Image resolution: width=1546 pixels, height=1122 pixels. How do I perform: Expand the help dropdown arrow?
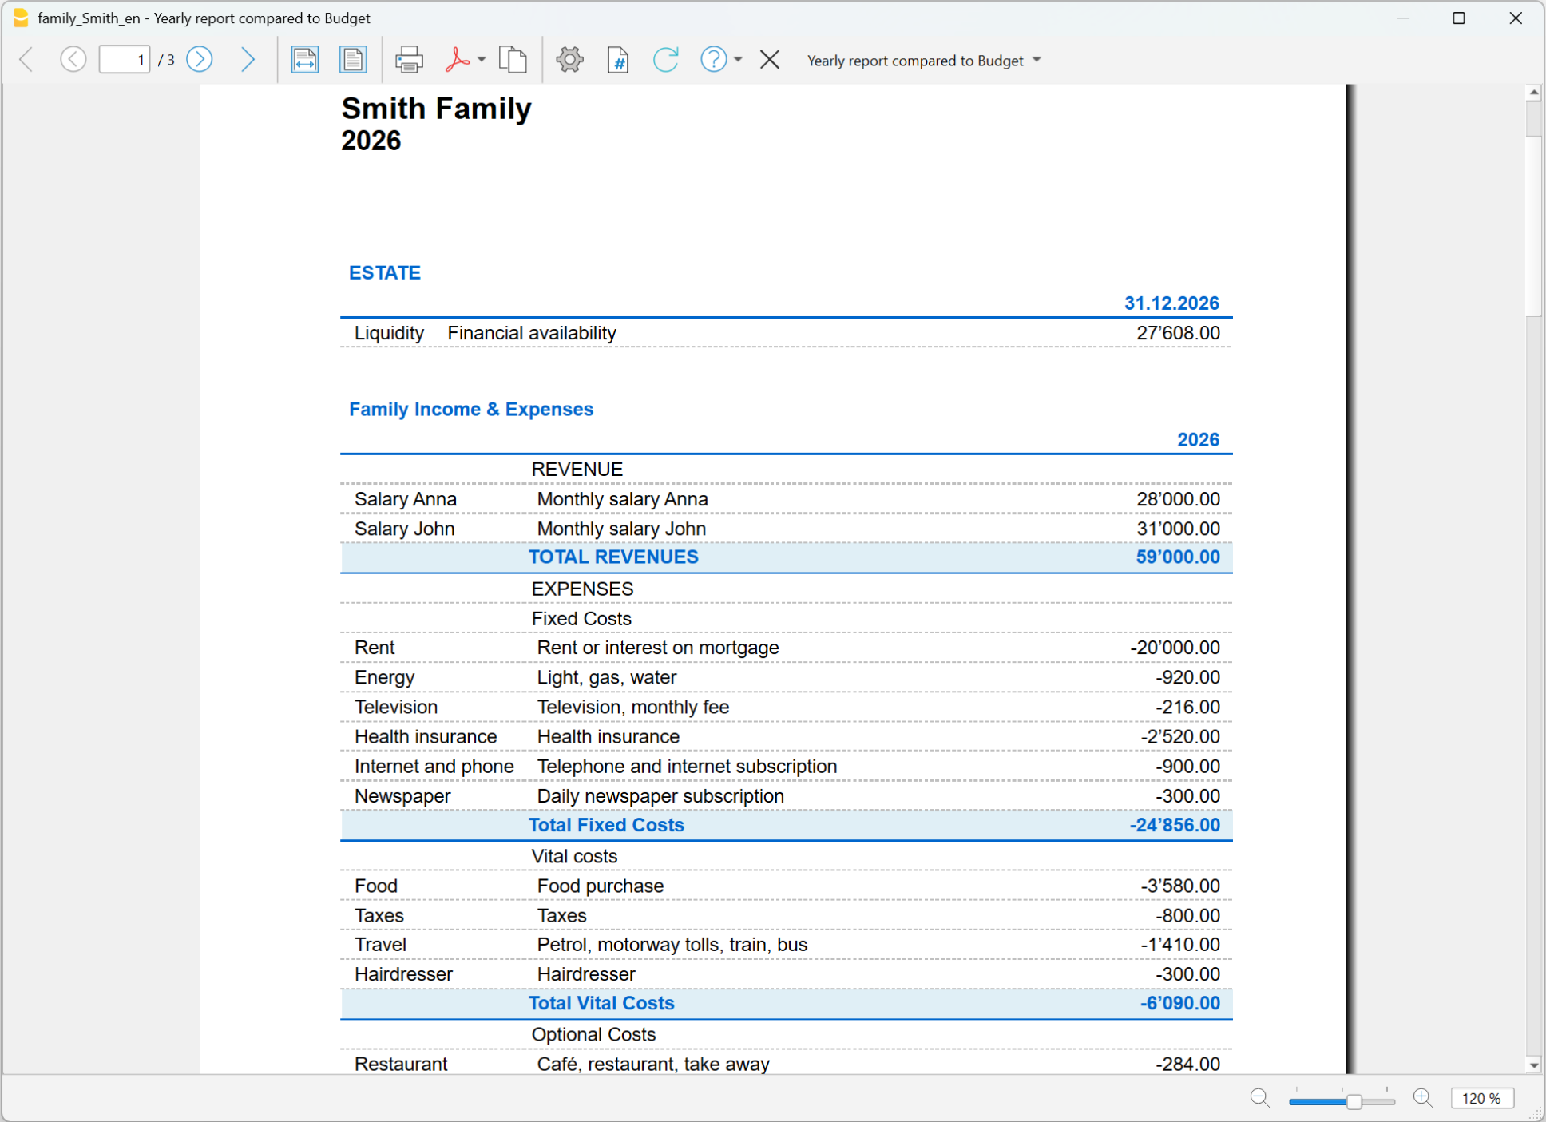click(x=738, y=60)
